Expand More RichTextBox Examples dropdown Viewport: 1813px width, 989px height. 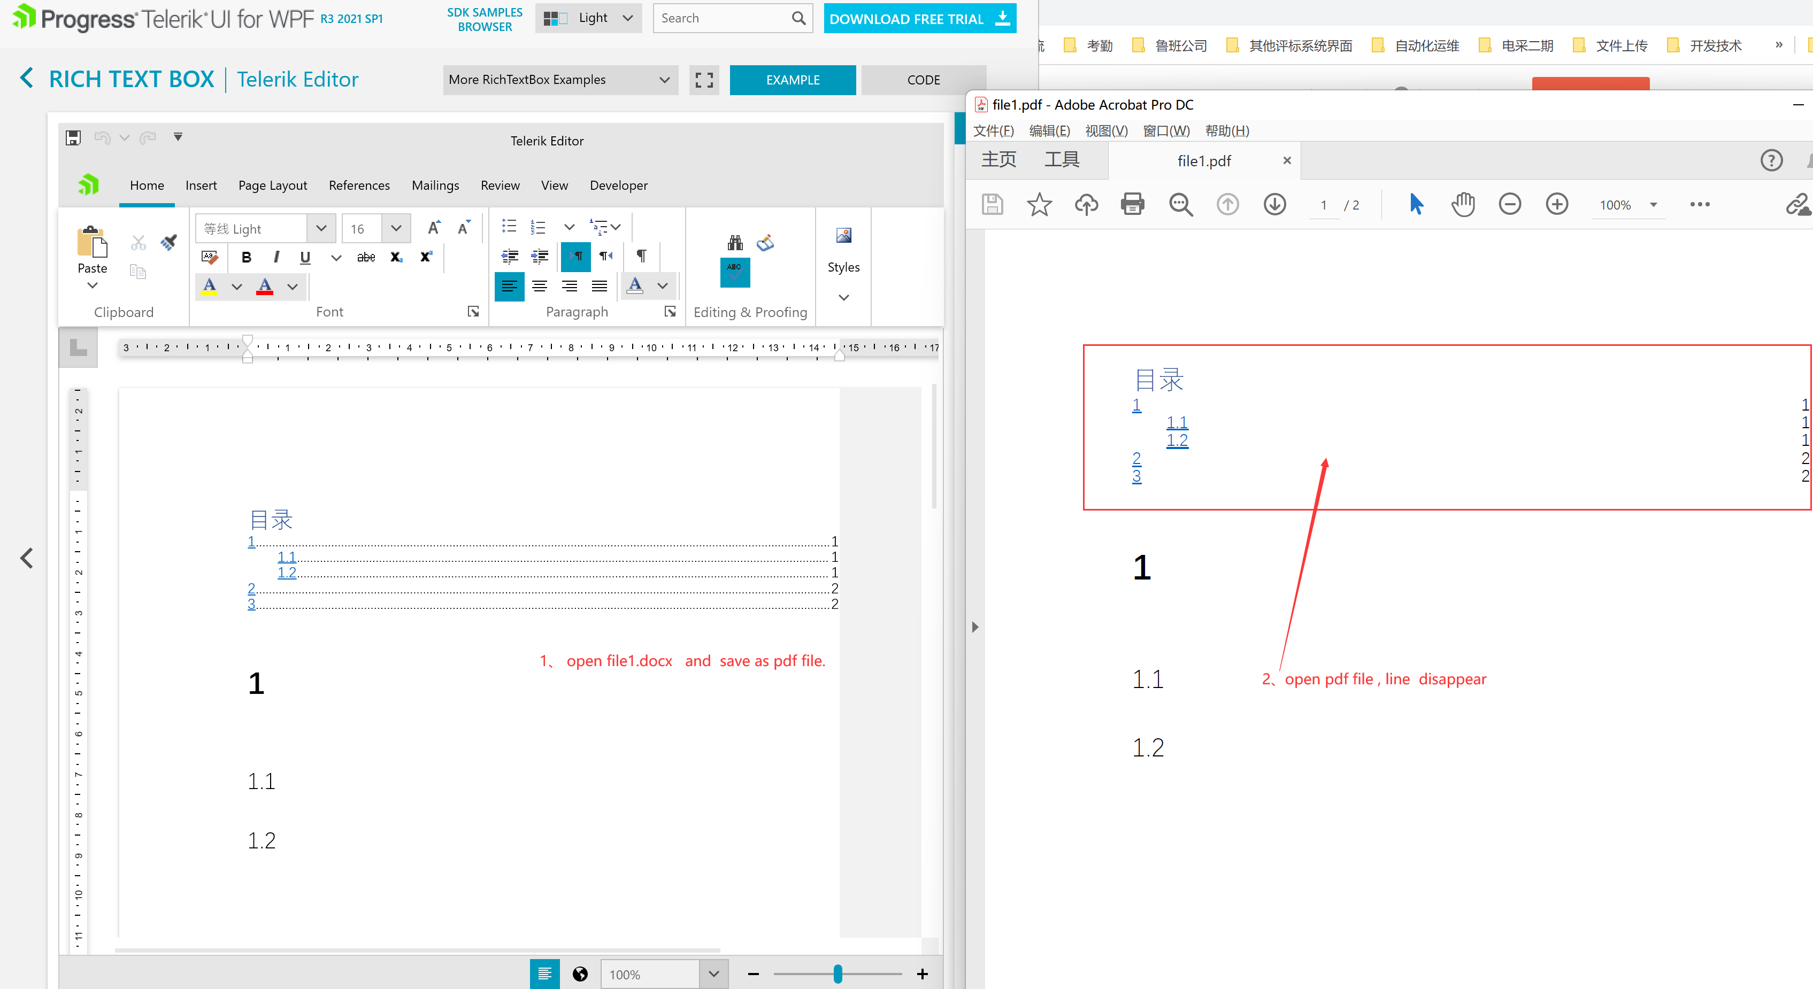559,80
